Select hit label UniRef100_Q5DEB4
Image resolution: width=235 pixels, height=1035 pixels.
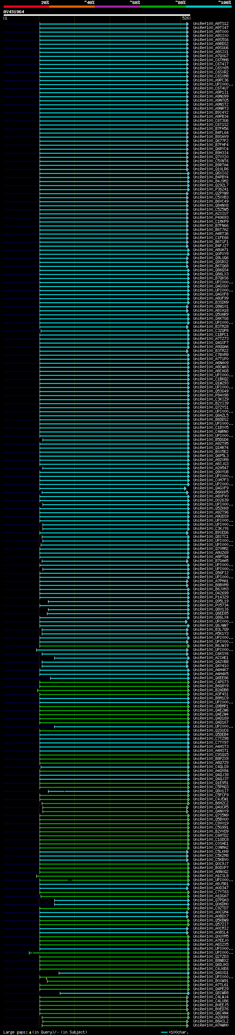[x=211, y=734]
